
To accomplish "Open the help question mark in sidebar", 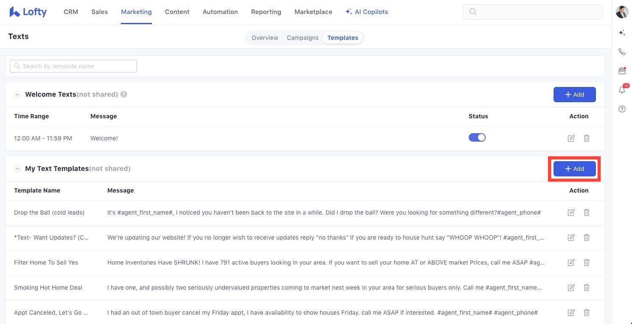I will click(622, 109).
